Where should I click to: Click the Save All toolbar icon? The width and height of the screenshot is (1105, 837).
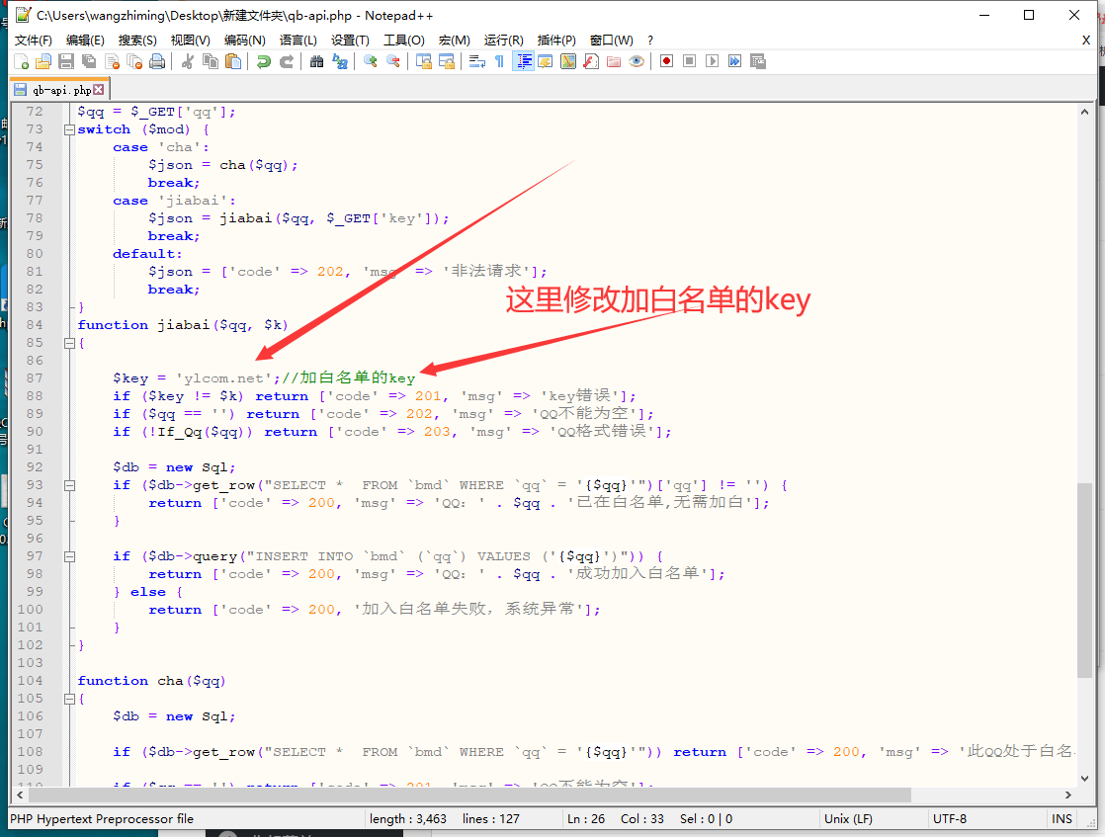[89, 62]
